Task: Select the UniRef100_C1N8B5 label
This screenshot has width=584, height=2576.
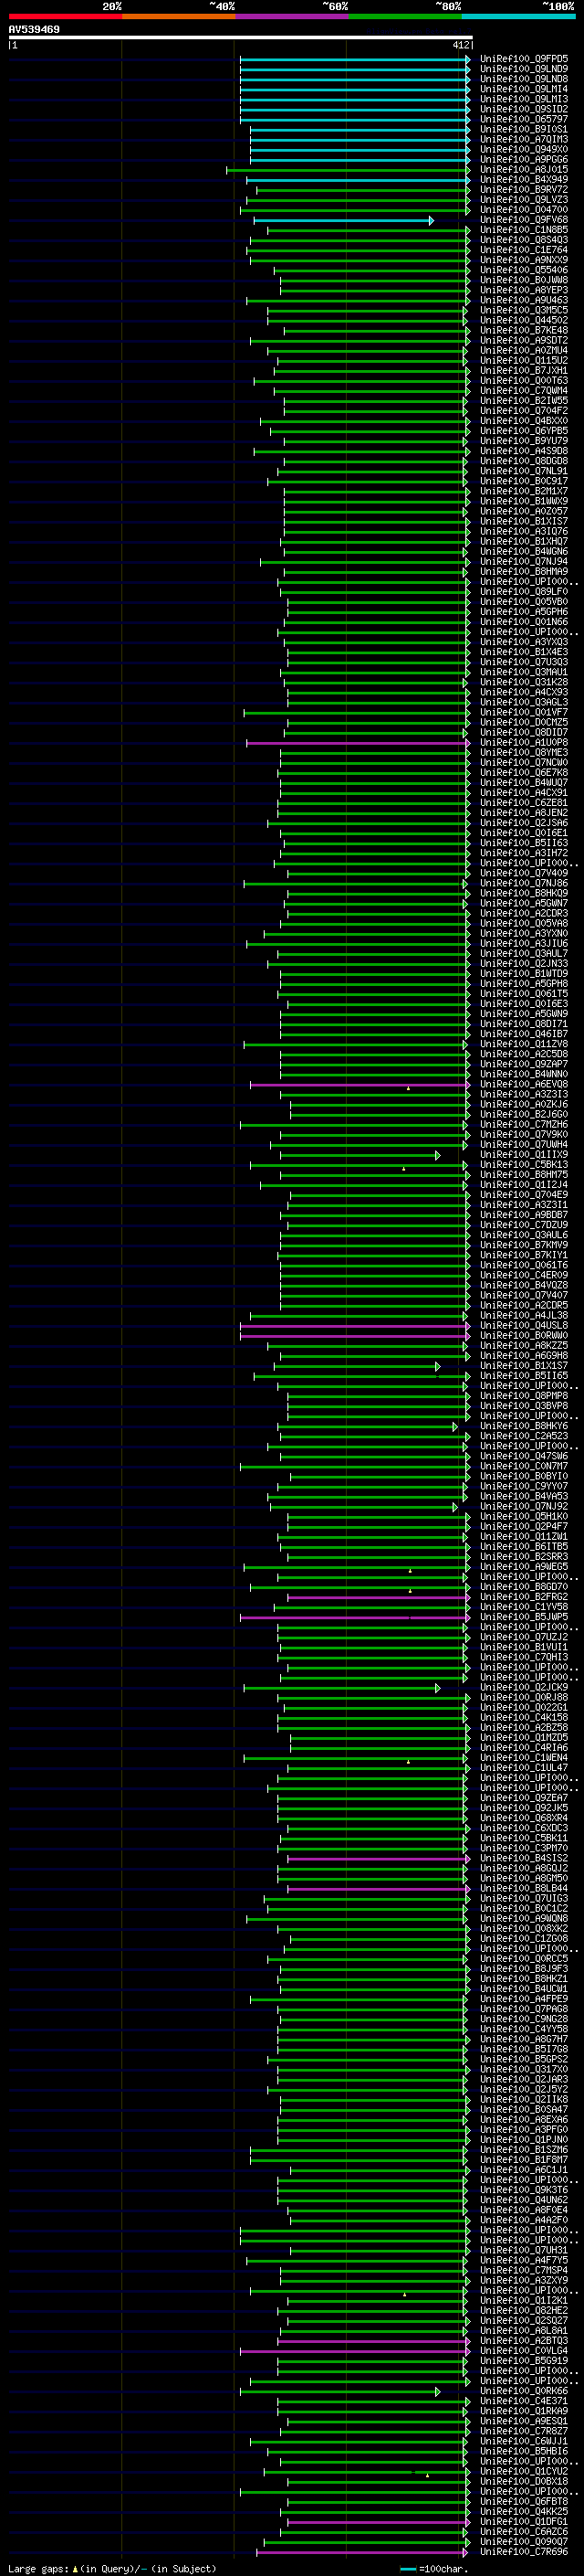Action: pos(524,230)
